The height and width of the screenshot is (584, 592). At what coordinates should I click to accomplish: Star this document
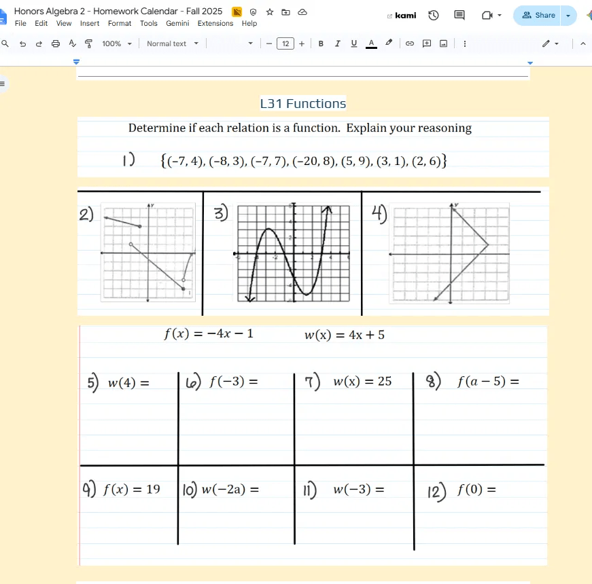tap(270, 12)
